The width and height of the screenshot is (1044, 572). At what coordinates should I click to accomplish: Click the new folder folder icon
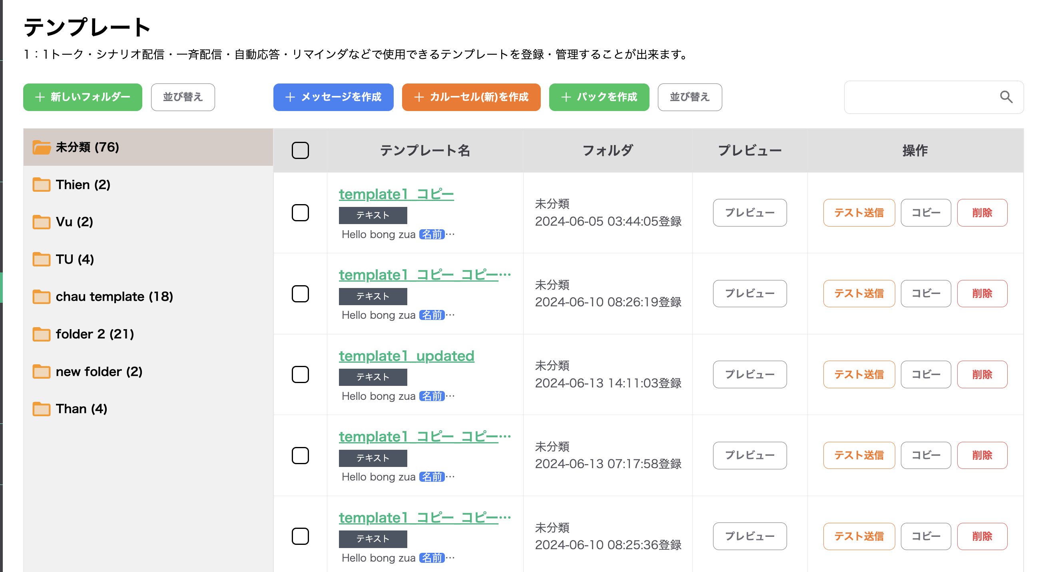(x=41, y=371)
